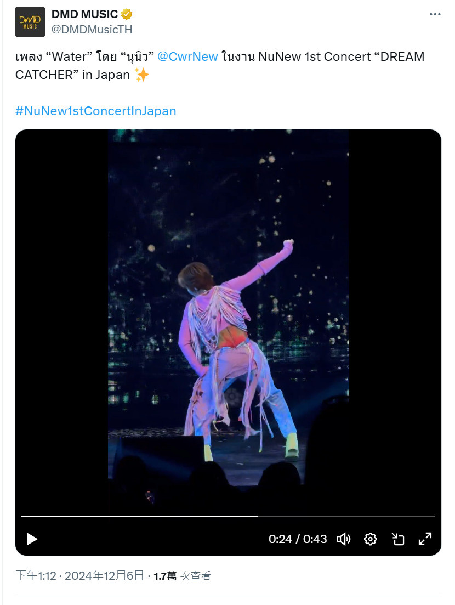Open the #NuNew1stConcertInJapan hashtag
Image resolution: width=455 pixels, height=605 pixels.
click(x=95, y=111)
